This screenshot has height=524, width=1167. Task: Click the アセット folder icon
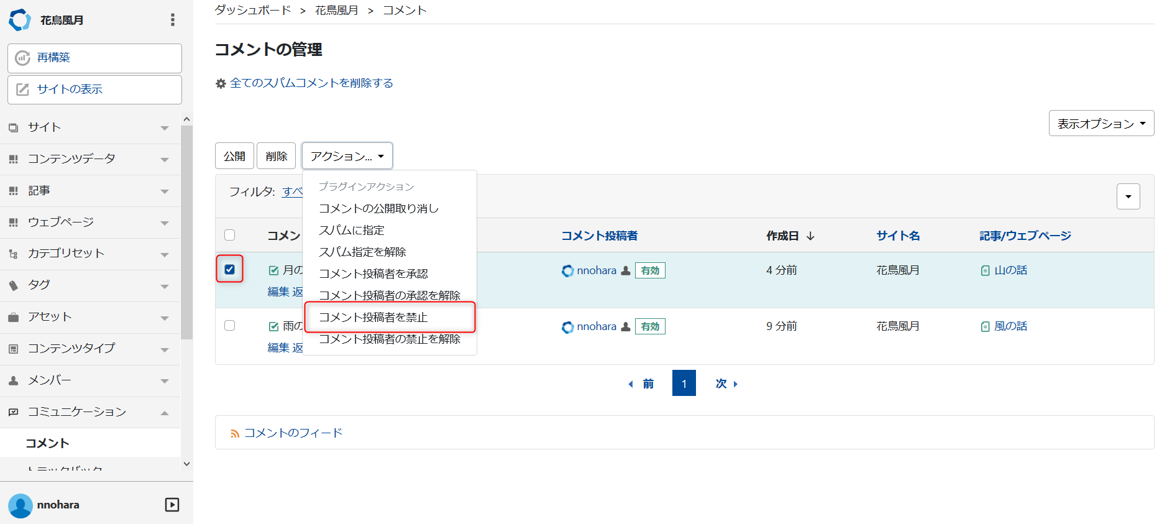pyautogui.click(x=14, y=318)
